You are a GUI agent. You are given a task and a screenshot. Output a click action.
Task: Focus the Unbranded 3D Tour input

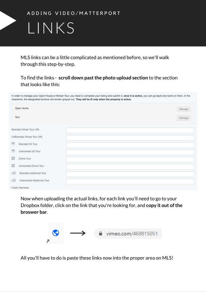point(130,152)
